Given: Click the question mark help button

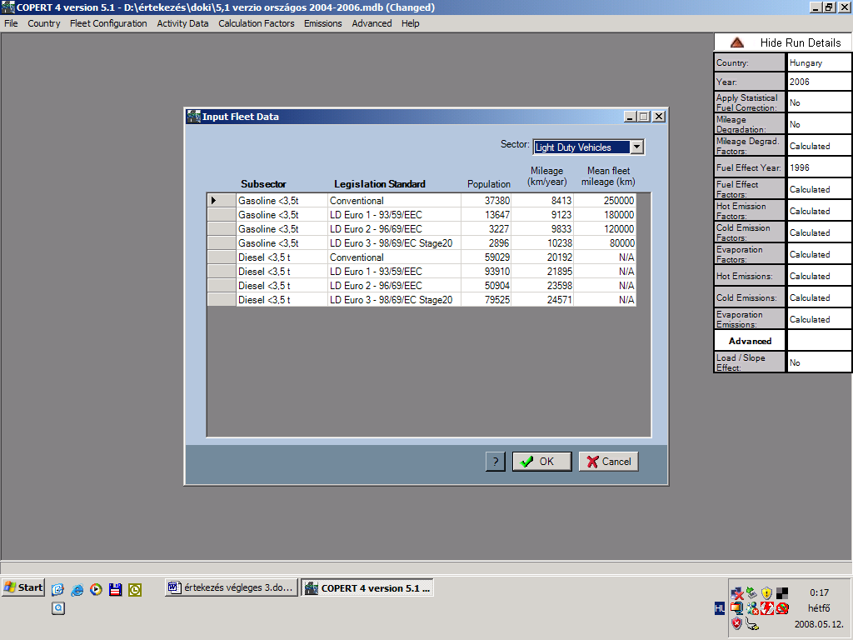Looking at the screenshot, I should [495, 462].
